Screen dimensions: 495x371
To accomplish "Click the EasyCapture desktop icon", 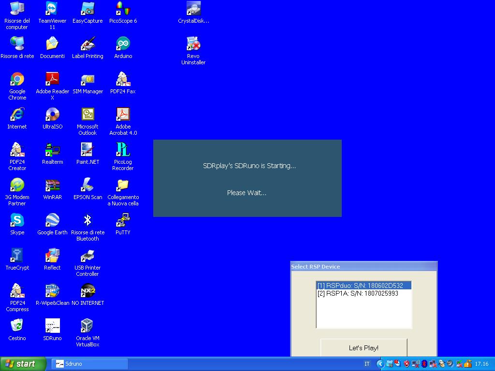I will pyautogui.click(x=87, y=9).
